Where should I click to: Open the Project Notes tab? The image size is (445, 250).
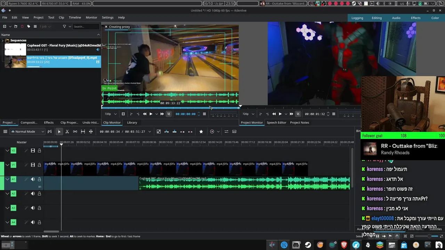300,123
